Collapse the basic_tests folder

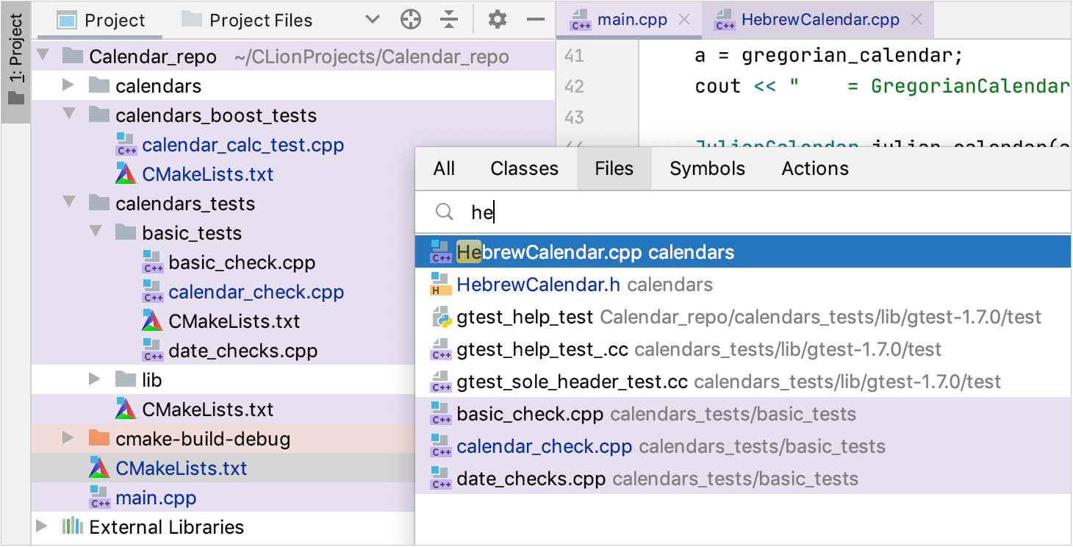click(x=95, y=232)
